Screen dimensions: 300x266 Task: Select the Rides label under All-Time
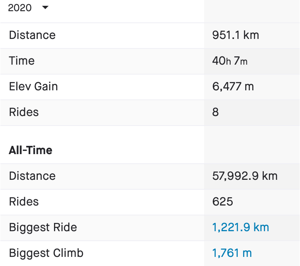click(24, 202)
